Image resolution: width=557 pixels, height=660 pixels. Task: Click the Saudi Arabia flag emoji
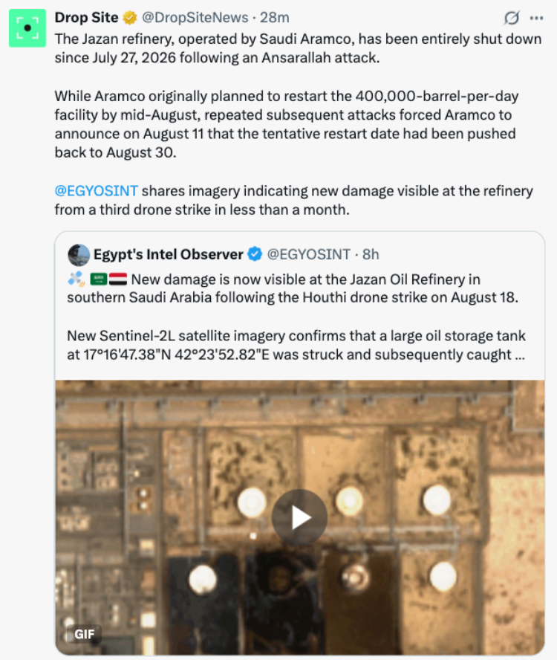[x=100, y=279]
